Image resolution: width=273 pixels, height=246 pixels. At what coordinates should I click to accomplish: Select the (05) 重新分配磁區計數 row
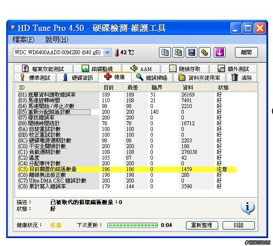[127, 112]
